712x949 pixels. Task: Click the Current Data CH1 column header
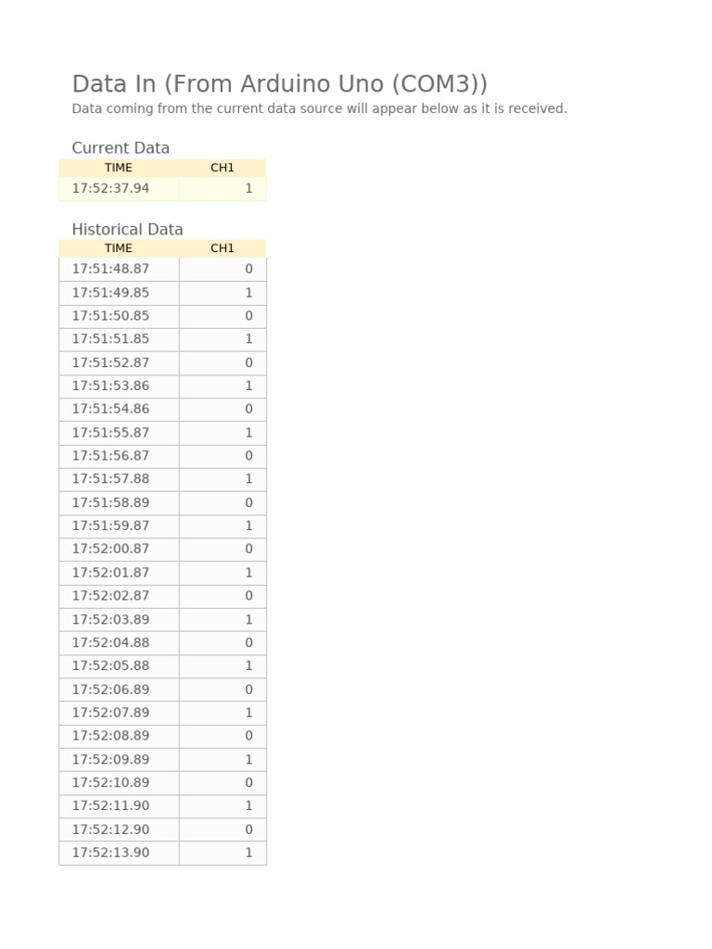click(x=222, y=168)
